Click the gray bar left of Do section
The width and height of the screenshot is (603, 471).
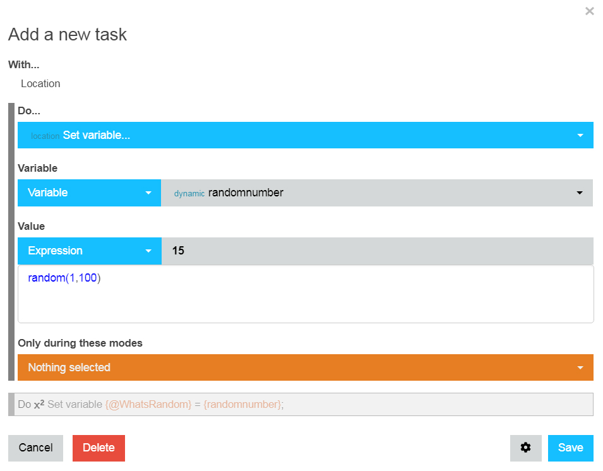pos(11,242)
